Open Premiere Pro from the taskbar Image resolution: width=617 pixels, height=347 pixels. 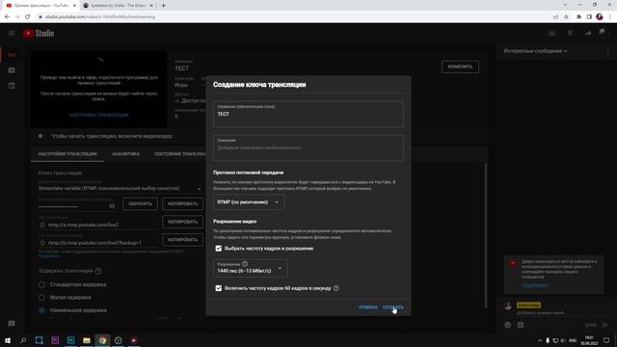click(55, 340)
